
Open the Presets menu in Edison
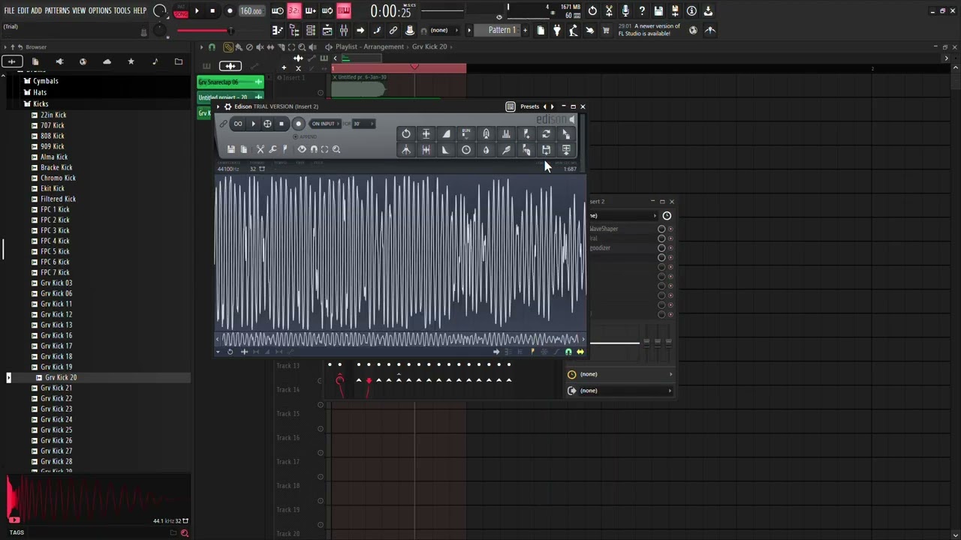[x=530, y=106]
